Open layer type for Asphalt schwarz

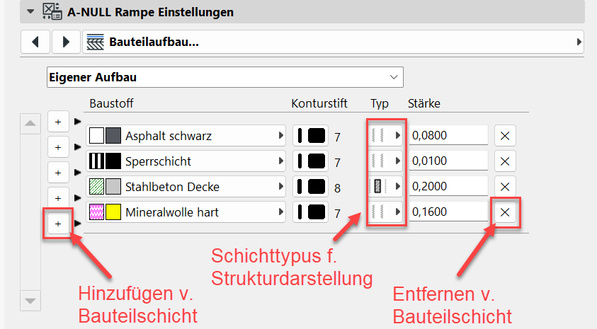pyautogui.click(x=387, y=136)
